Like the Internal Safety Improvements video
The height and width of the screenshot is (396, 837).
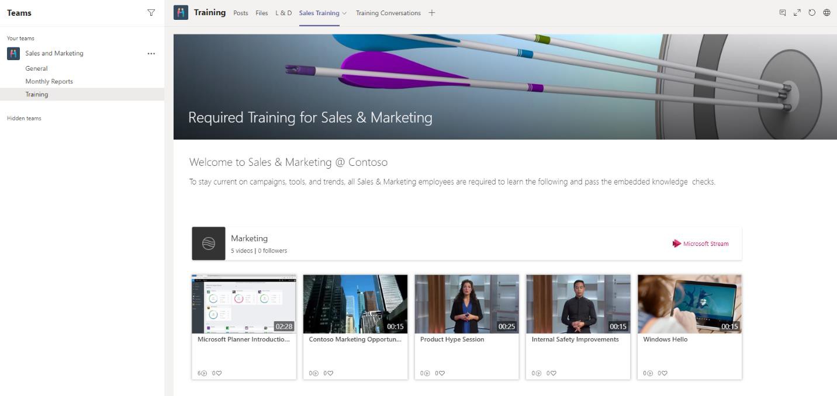[x=553, y=373]
